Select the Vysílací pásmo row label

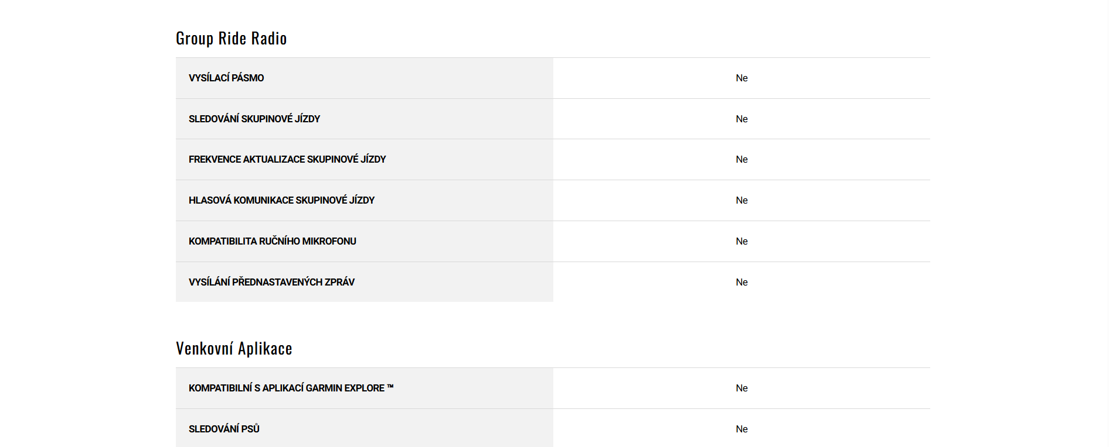[x=226, y=78]
